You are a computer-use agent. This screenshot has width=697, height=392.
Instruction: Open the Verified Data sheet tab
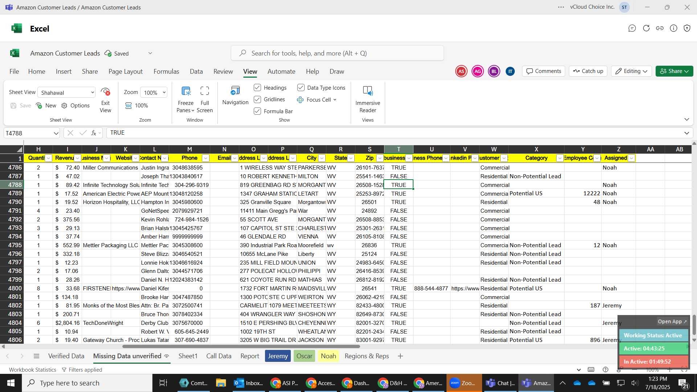click(66, 356)
